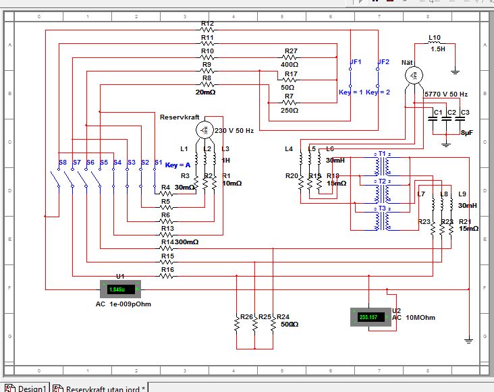Select the R27 400Ω resistor
494x392 pixels.
(291, 57)
